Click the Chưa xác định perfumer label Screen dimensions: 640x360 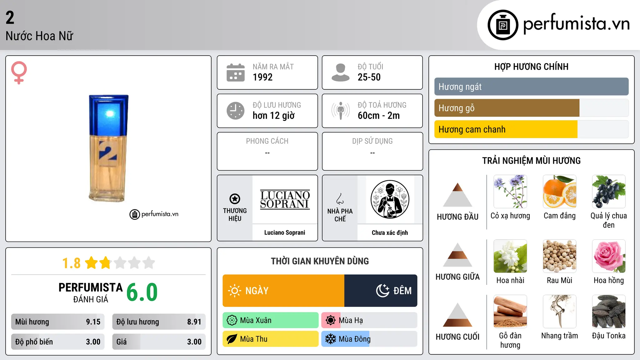(x=390, y=232)
